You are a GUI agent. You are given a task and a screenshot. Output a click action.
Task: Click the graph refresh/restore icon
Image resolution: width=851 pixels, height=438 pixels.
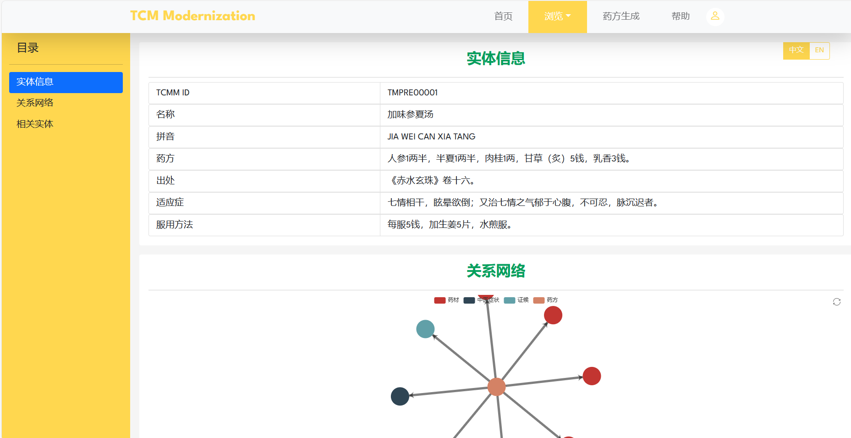coord(836,302)
